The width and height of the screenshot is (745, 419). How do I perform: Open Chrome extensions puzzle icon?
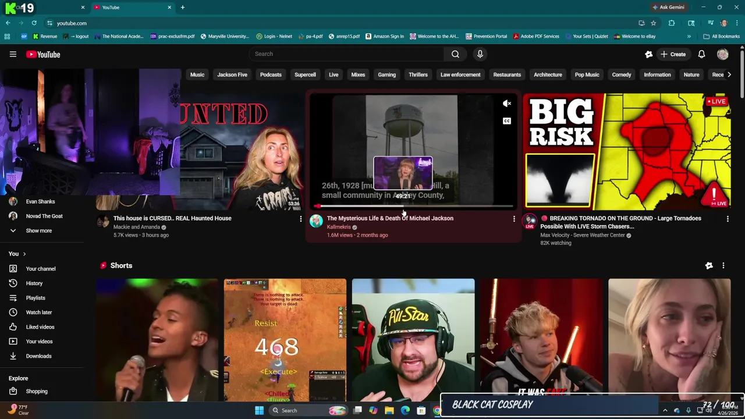click(672, 23)
